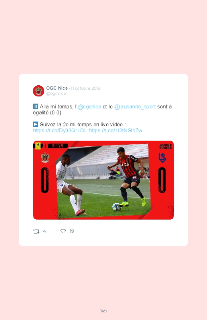Click the likes count 19

click(72, 231)
